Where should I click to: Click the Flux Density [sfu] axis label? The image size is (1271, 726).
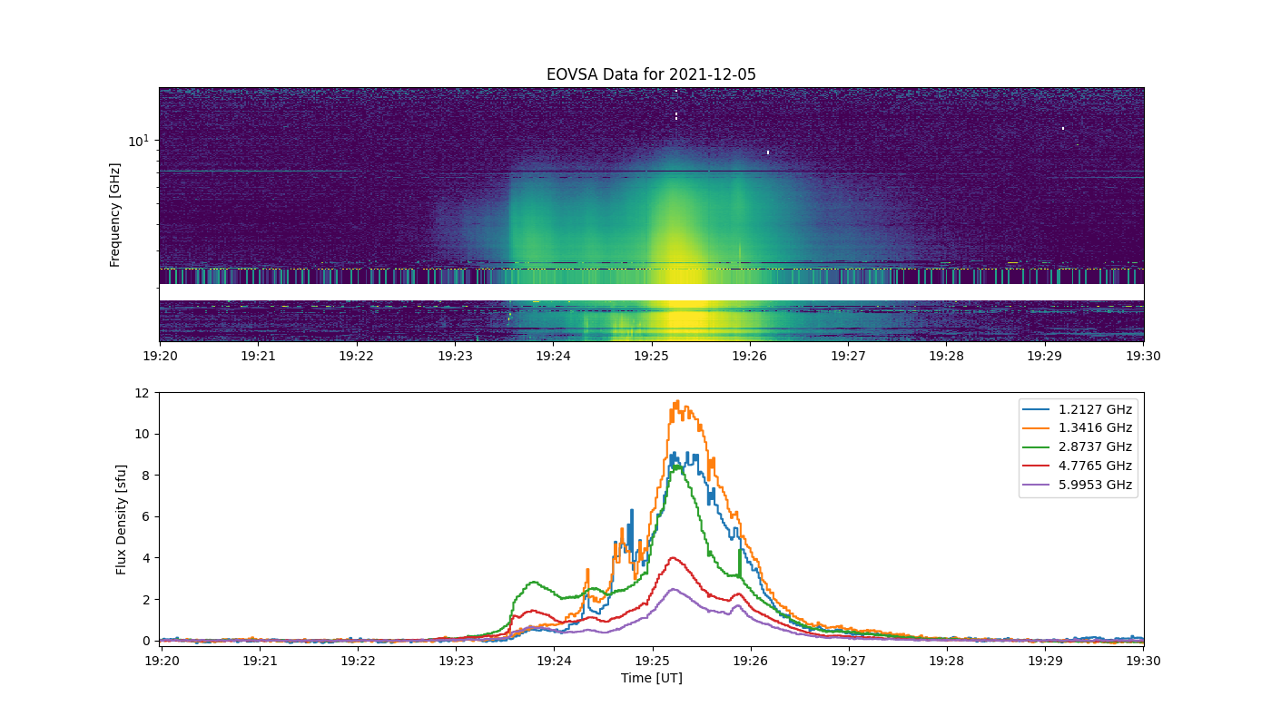coord(121,519)
